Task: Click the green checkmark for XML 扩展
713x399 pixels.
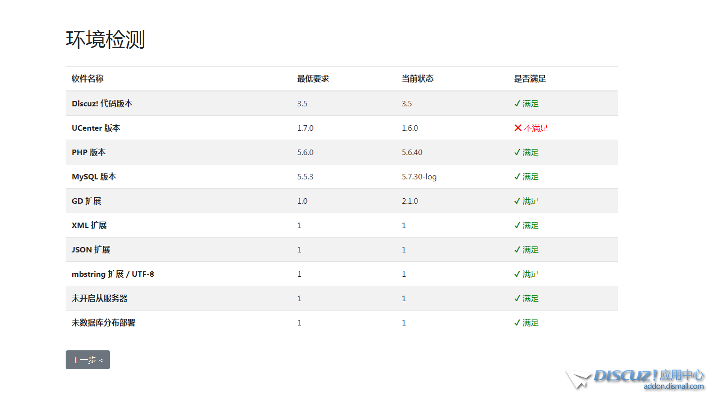Action: [517, 226]
